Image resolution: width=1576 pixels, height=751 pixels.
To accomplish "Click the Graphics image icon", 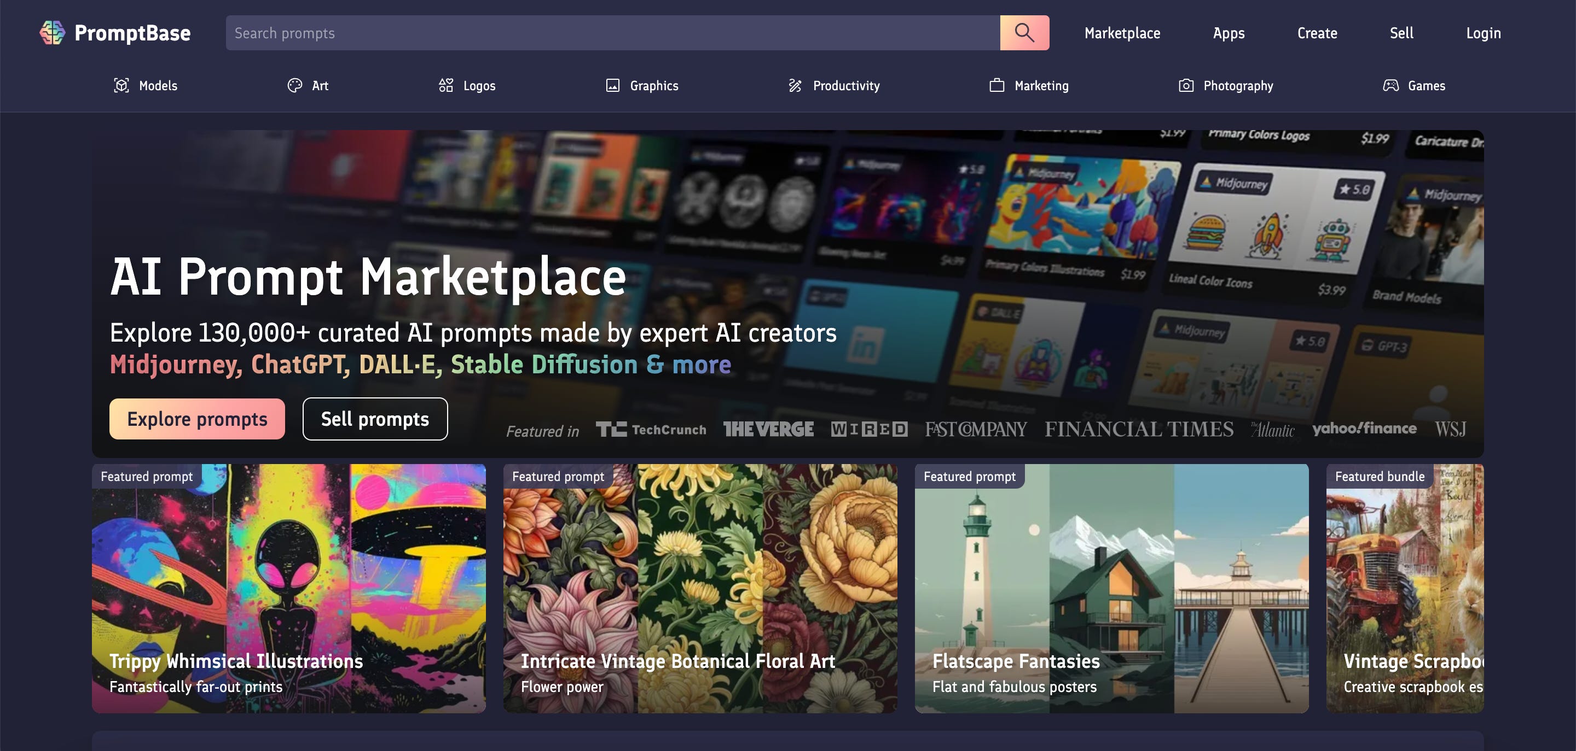I will (x=612, y=86).
